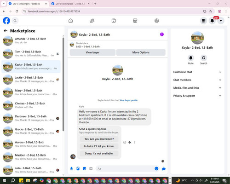Open the Facebook menu grid icon
Image resolution: width=230 pixels, height=184 pixels.
click(x=203, y=21)
